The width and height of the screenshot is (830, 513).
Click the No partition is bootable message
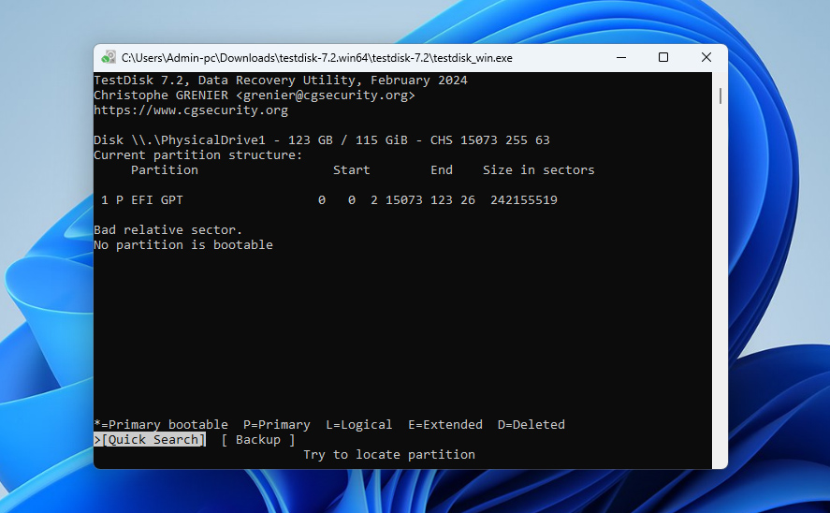183,245
